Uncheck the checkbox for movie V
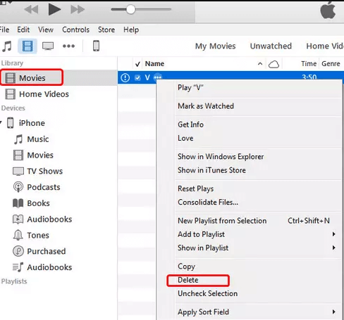Screen dimensions: 344x320 pos(137,77)
